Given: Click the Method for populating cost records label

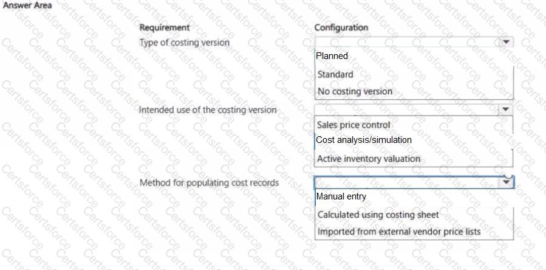Looking at the screenshot, I should [x=209, y=182].
